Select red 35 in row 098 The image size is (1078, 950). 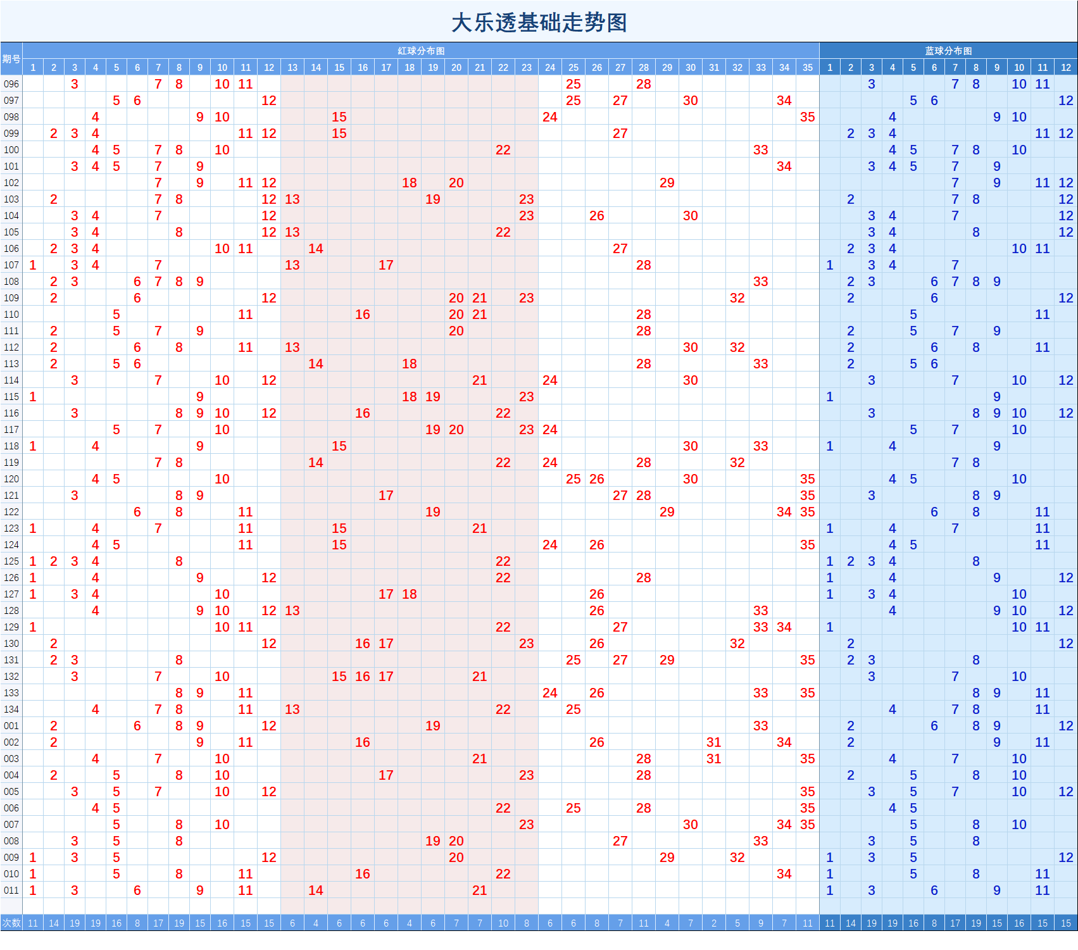[808, 116]
